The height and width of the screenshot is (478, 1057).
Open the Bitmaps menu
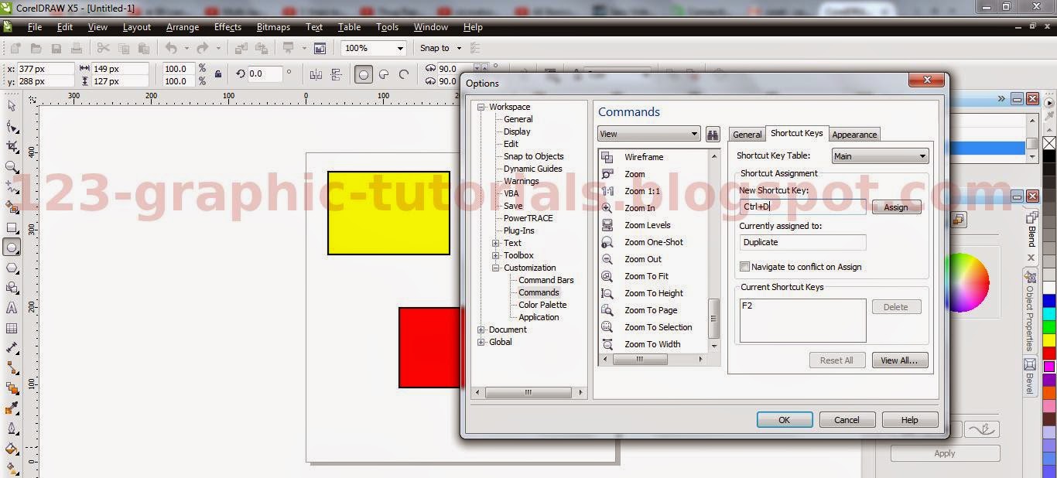(x=272, y=26)
